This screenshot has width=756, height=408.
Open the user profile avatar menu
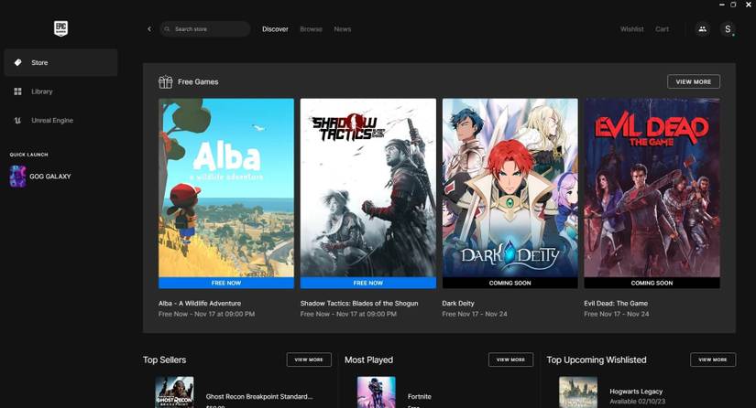728,29
